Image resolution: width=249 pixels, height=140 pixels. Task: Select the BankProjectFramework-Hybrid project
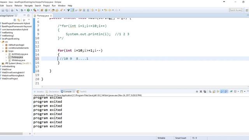pos(16,23)
